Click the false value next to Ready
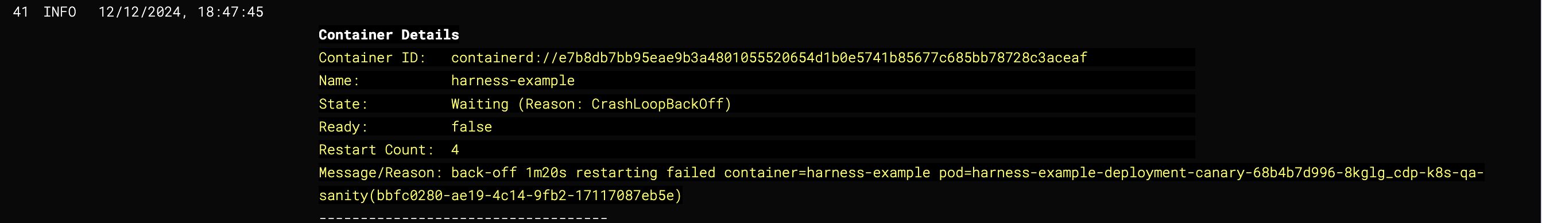 point(471,127)
